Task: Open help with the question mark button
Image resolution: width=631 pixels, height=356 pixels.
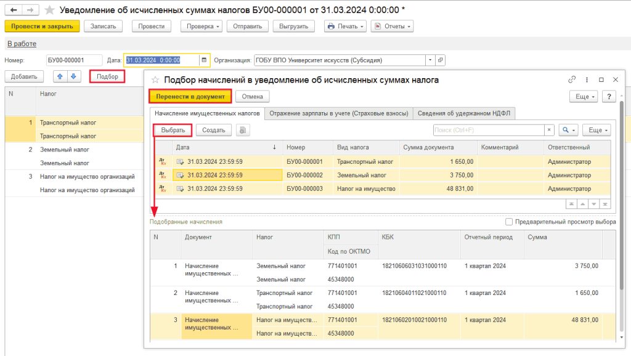Action: 609,97
